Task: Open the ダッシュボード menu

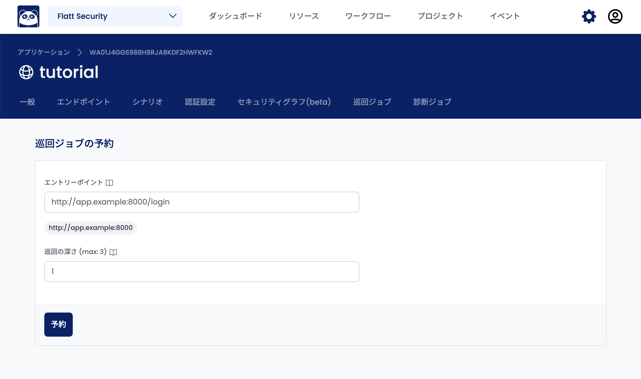Action: 235,16
